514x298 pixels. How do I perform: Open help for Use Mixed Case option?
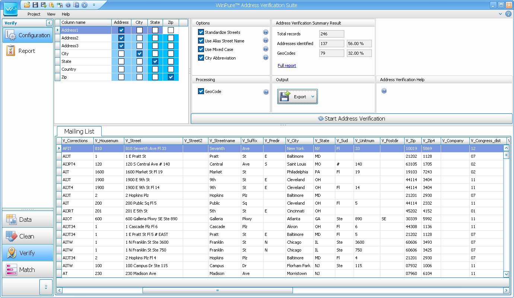[x=266, y=49]
